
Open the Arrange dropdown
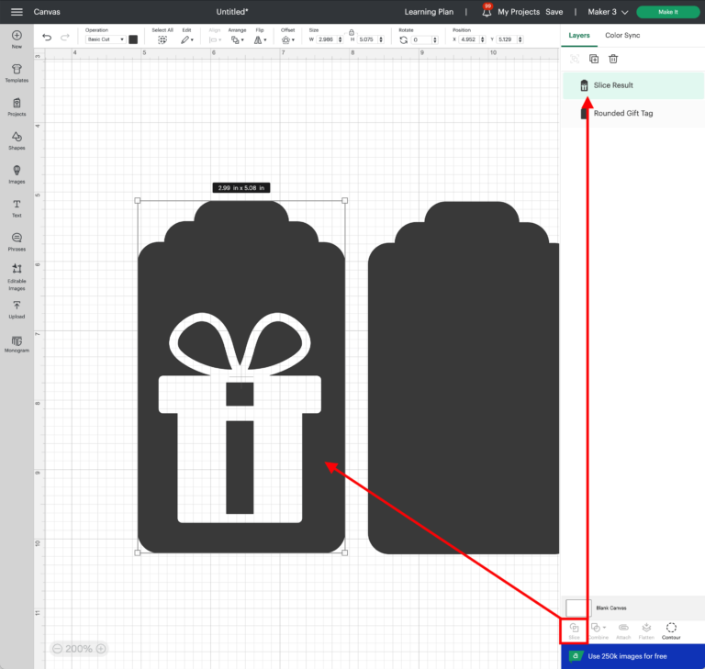[x=237, y=39]
